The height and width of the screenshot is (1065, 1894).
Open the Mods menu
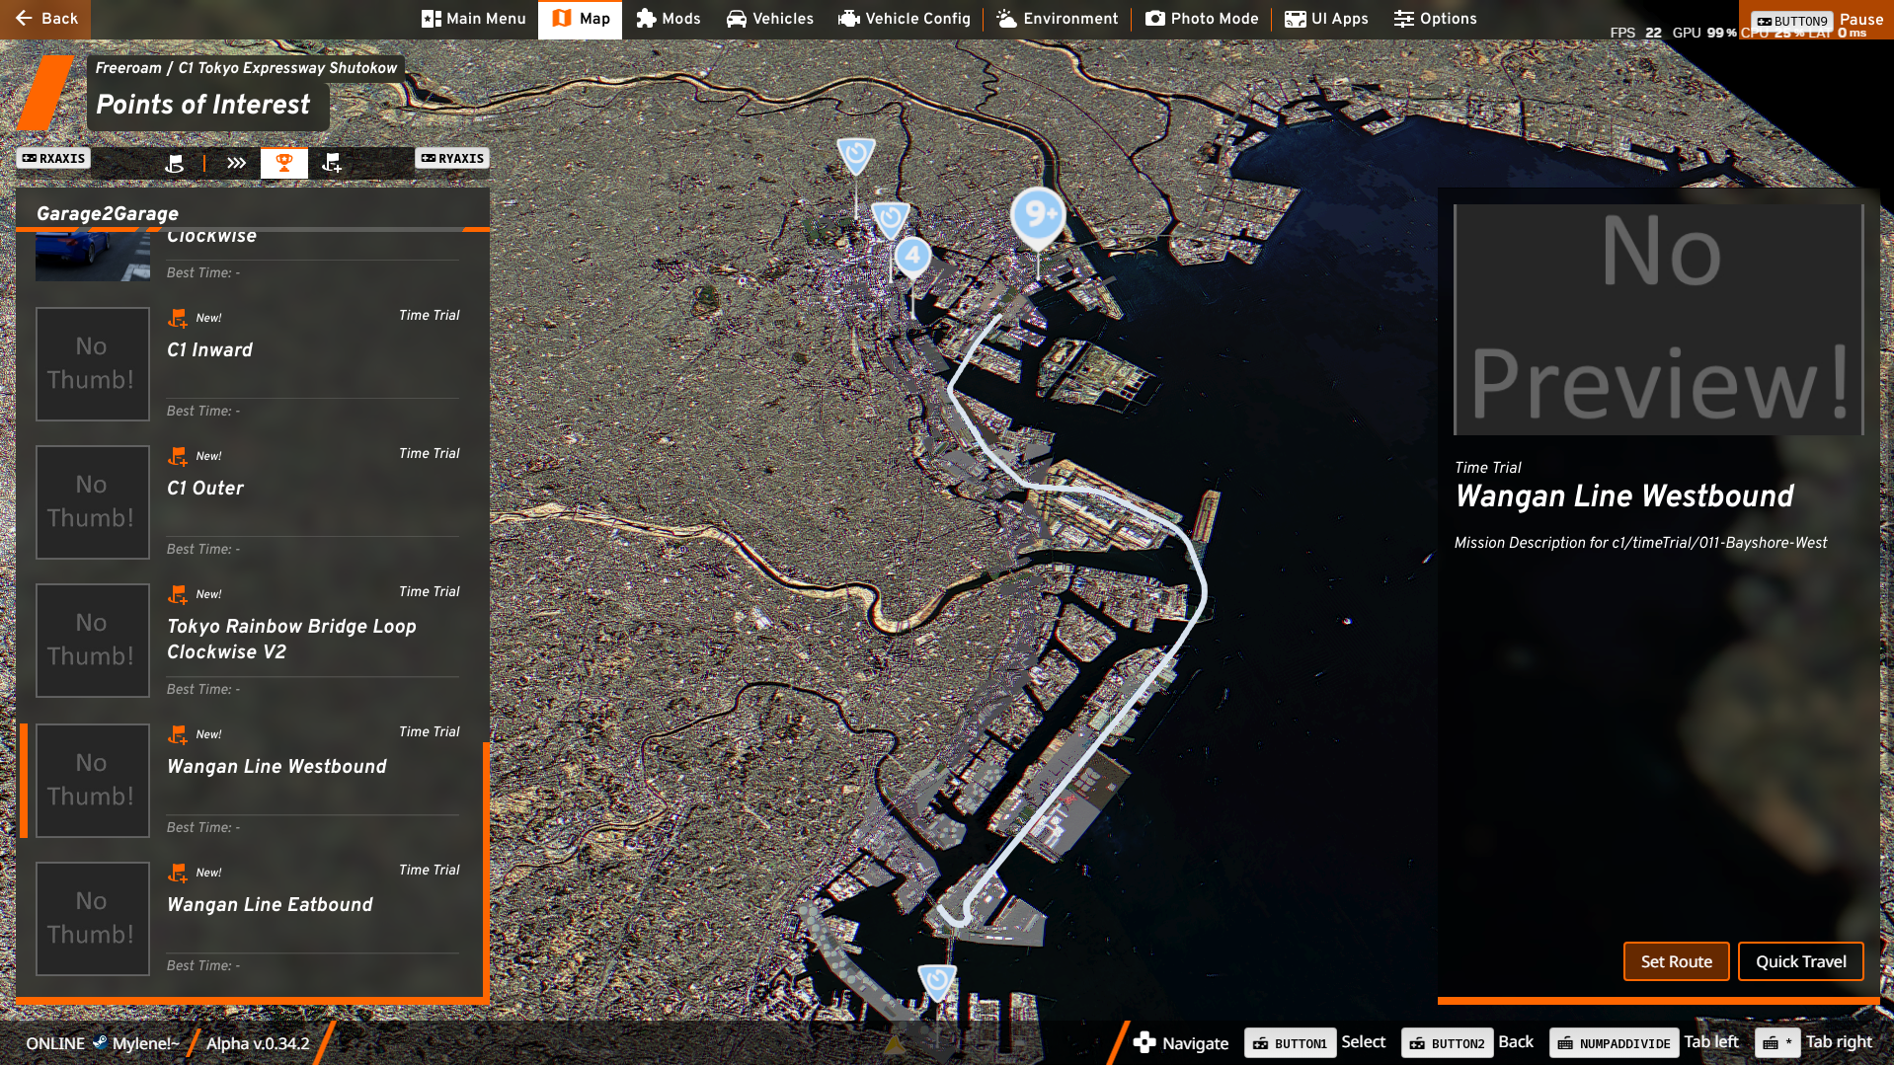[x=669, y=19]
